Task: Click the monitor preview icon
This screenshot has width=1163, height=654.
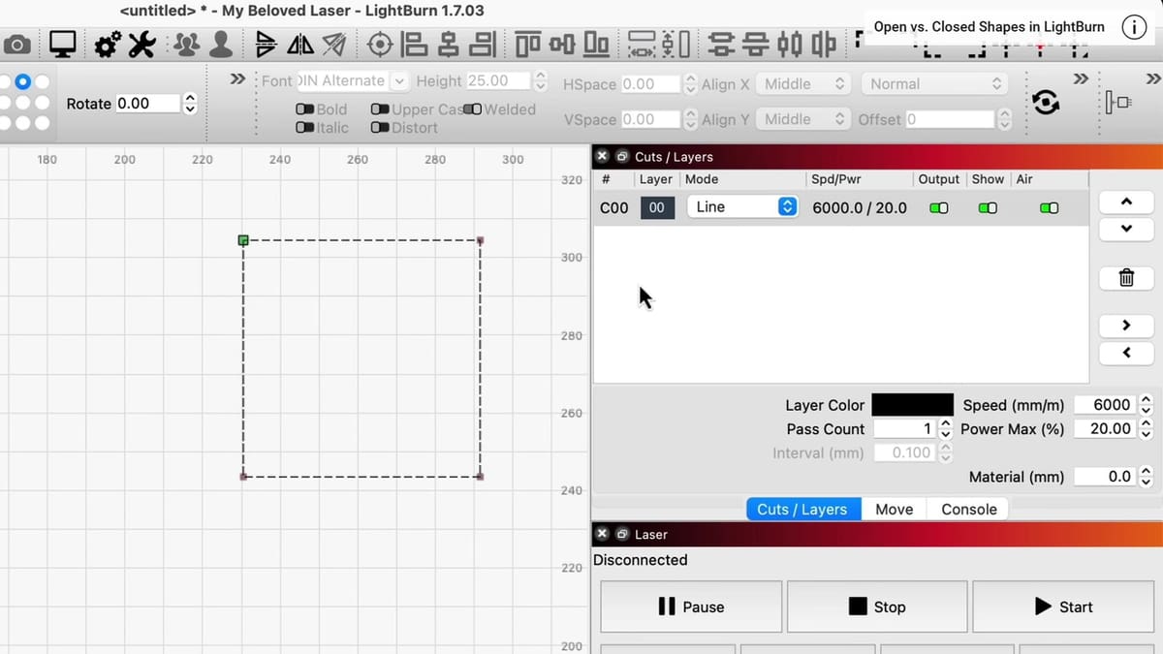Action: pyautogui.click(x=63, y=45)
